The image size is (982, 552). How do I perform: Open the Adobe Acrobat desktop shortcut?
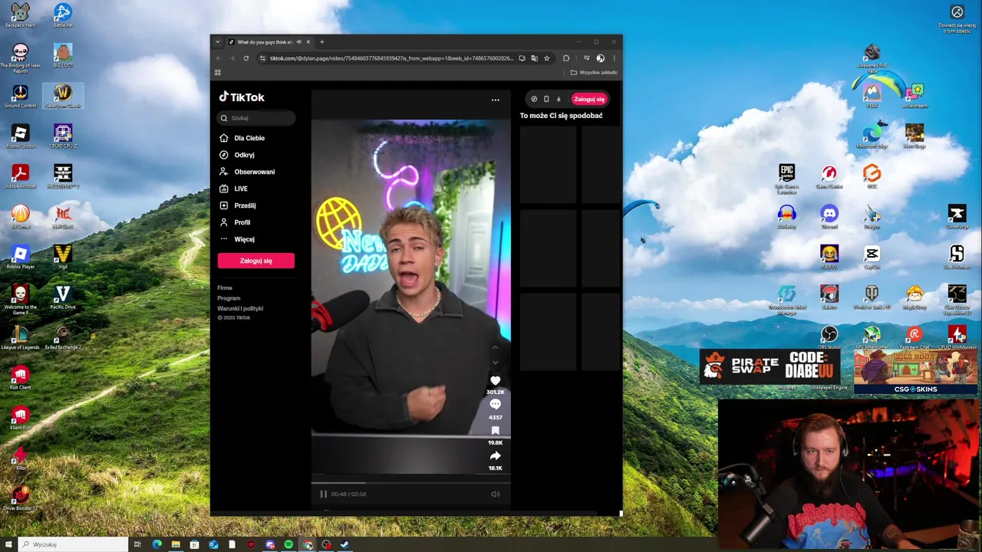click(20, 176)
